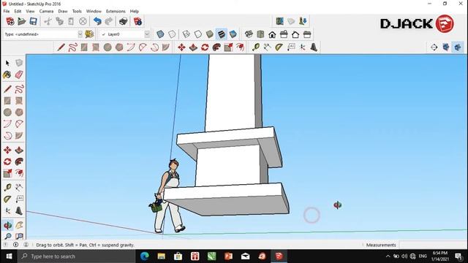Enable Monochrome face style
This screenshot has height=263, width=468.
tap(233, 34)
